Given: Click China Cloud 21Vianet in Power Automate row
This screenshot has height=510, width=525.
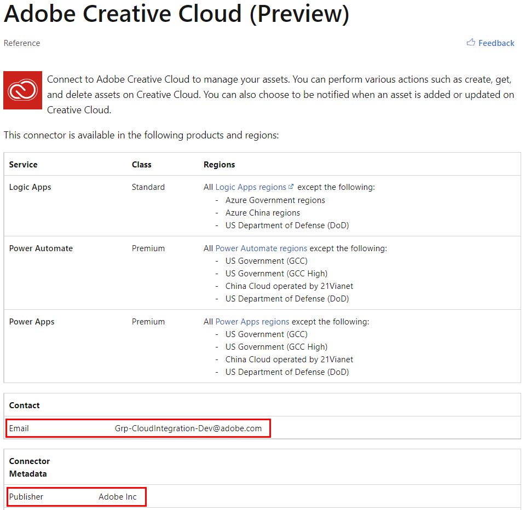Looking at the screenshot, I should coord(289,286).
